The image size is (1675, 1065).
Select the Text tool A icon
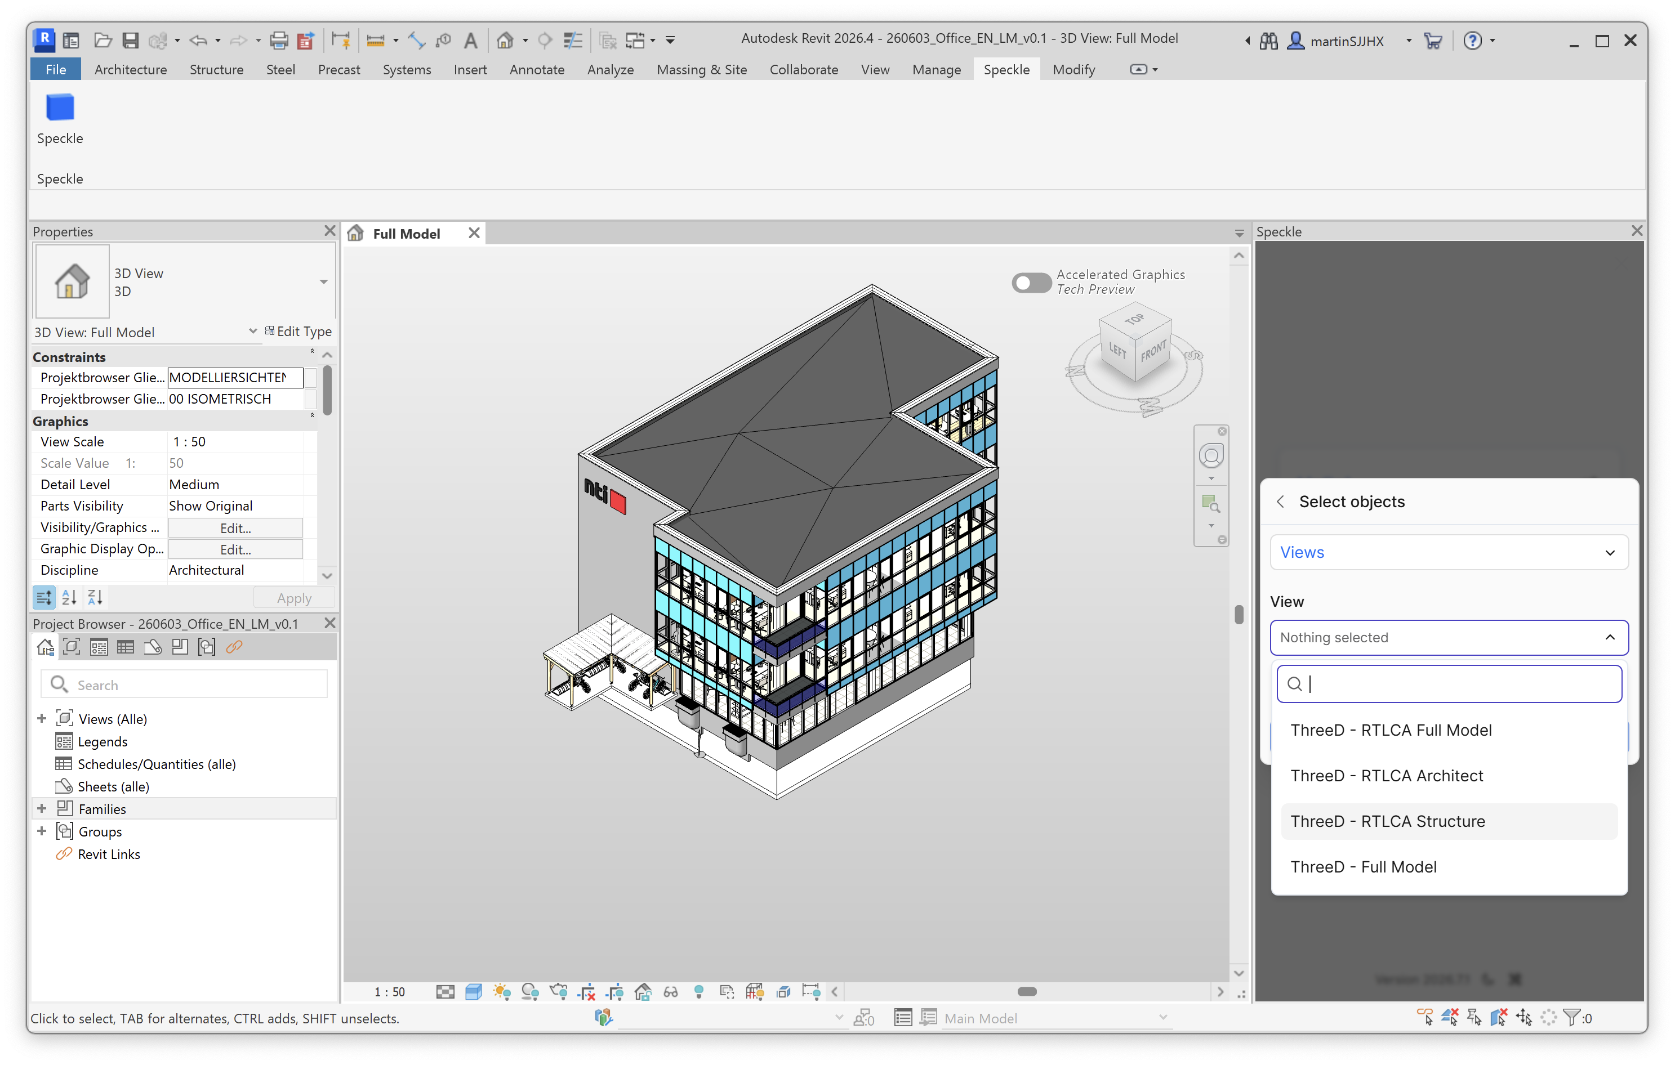471,41
